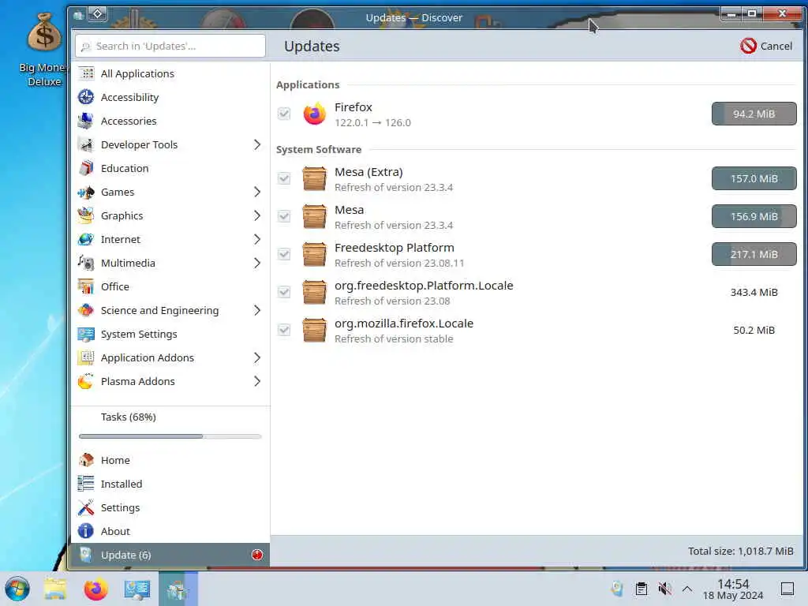The width and height of the screenshot is (808, 606).
Task: Click the Firefox app icon in updates list
Action: click(314, 114)
